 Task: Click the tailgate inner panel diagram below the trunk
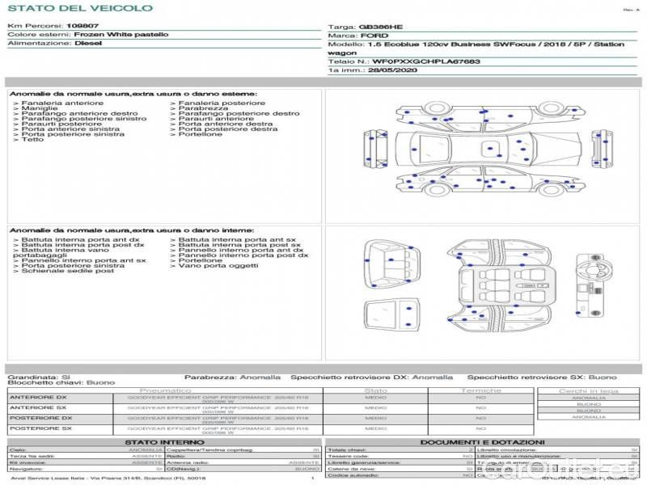[x=392, y=315]
